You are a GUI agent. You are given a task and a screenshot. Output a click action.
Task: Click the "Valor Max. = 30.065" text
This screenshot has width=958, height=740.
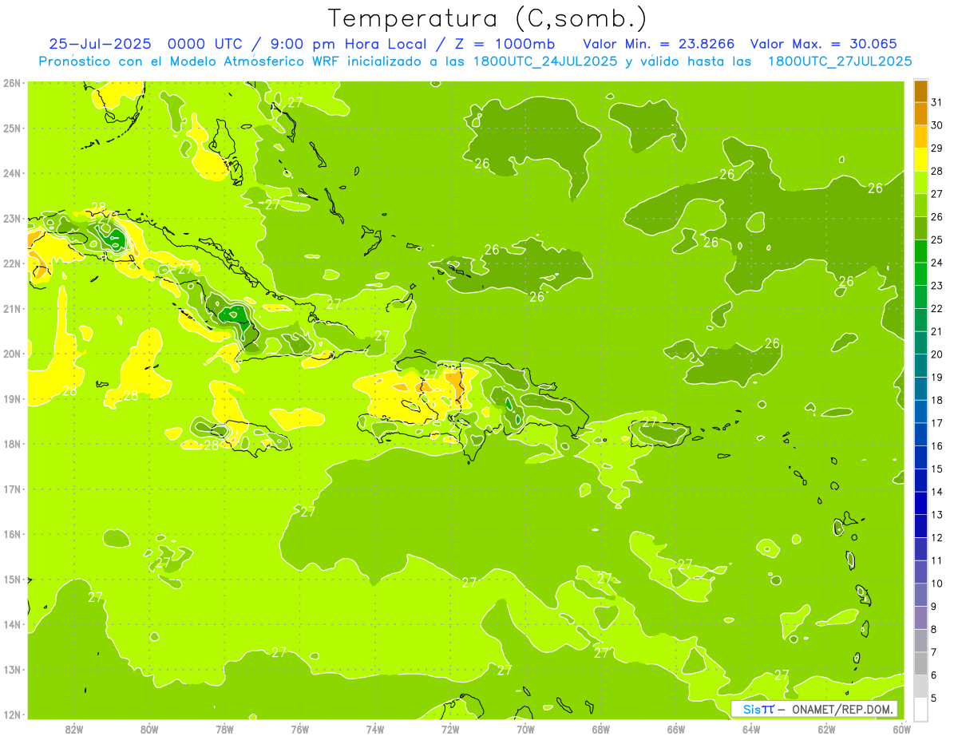[x=823, y=44]
